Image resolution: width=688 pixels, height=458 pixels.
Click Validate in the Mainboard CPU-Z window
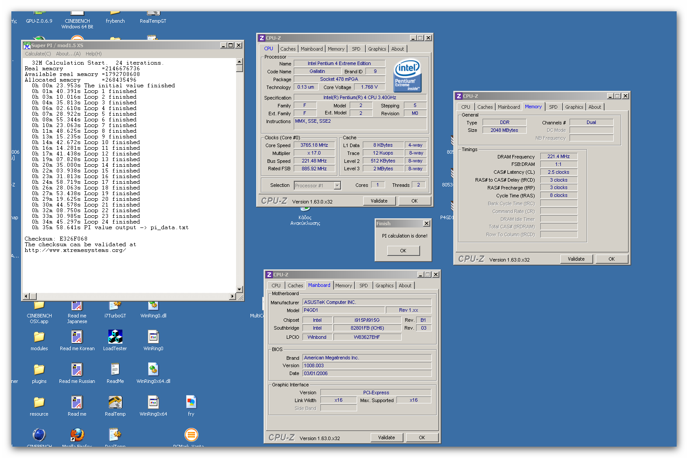pyautogui.click(x=386, y=437)
